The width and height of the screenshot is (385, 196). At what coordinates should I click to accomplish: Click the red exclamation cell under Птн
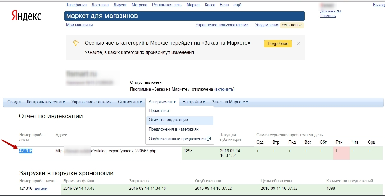342,153
